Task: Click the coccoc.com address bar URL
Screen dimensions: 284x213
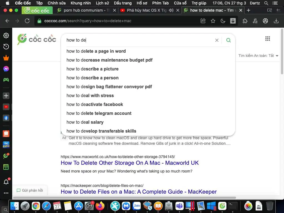Action: pos(88,21)
